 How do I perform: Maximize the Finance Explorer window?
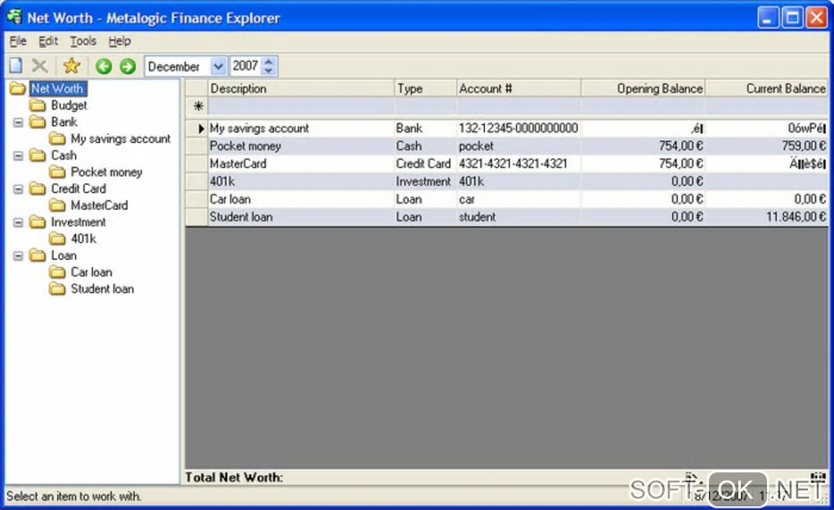[792, 17]
